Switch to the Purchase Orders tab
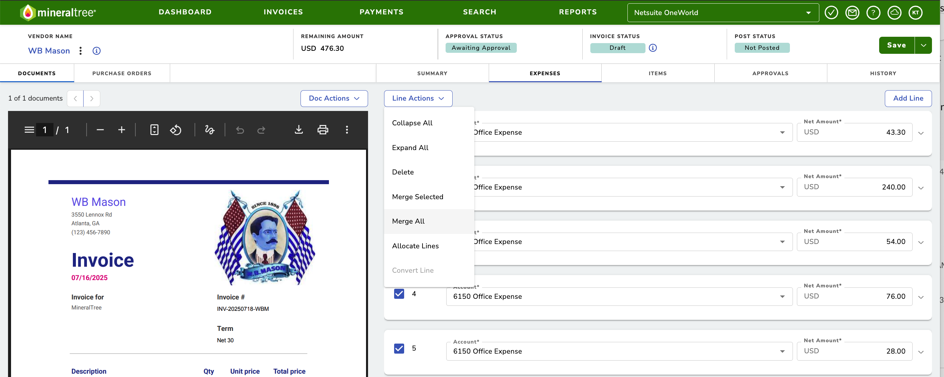 click(x=122, y=73)
